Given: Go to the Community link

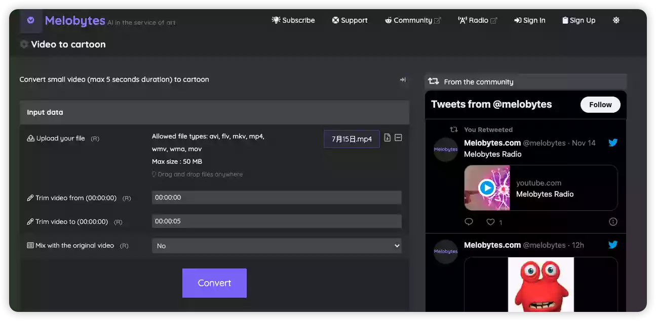Looking at the screenshot, I should (x=413, y=20).
